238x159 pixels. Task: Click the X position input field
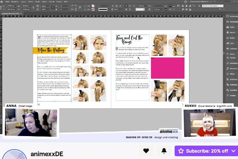(11, 6)
